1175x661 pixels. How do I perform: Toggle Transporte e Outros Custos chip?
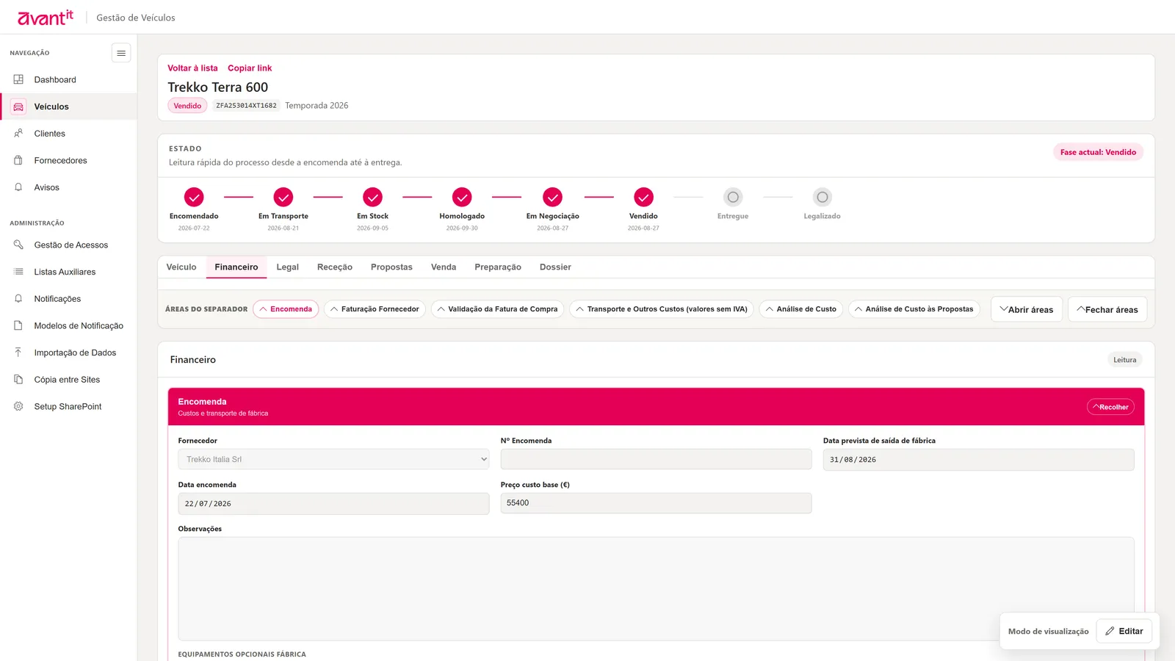(x=662, y=309)
